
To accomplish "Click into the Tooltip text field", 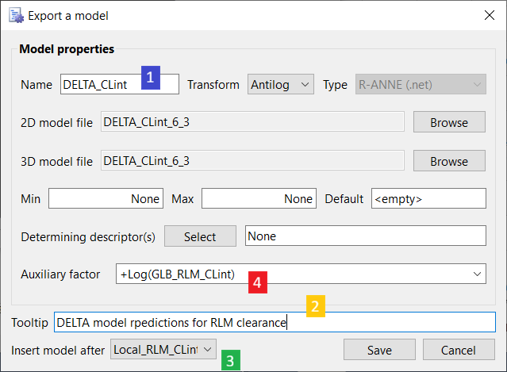I will [275, 322].
